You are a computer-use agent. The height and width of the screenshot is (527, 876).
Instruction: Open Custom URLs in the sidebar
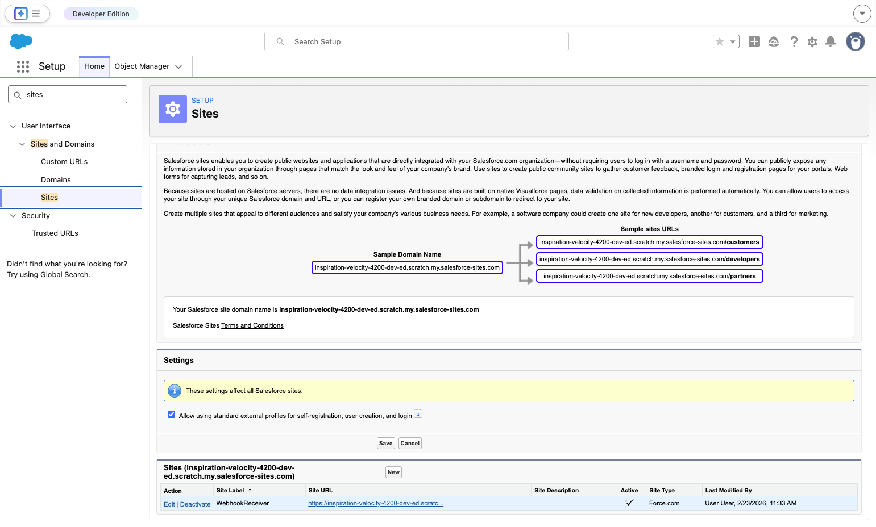click(x=64, y=162)
